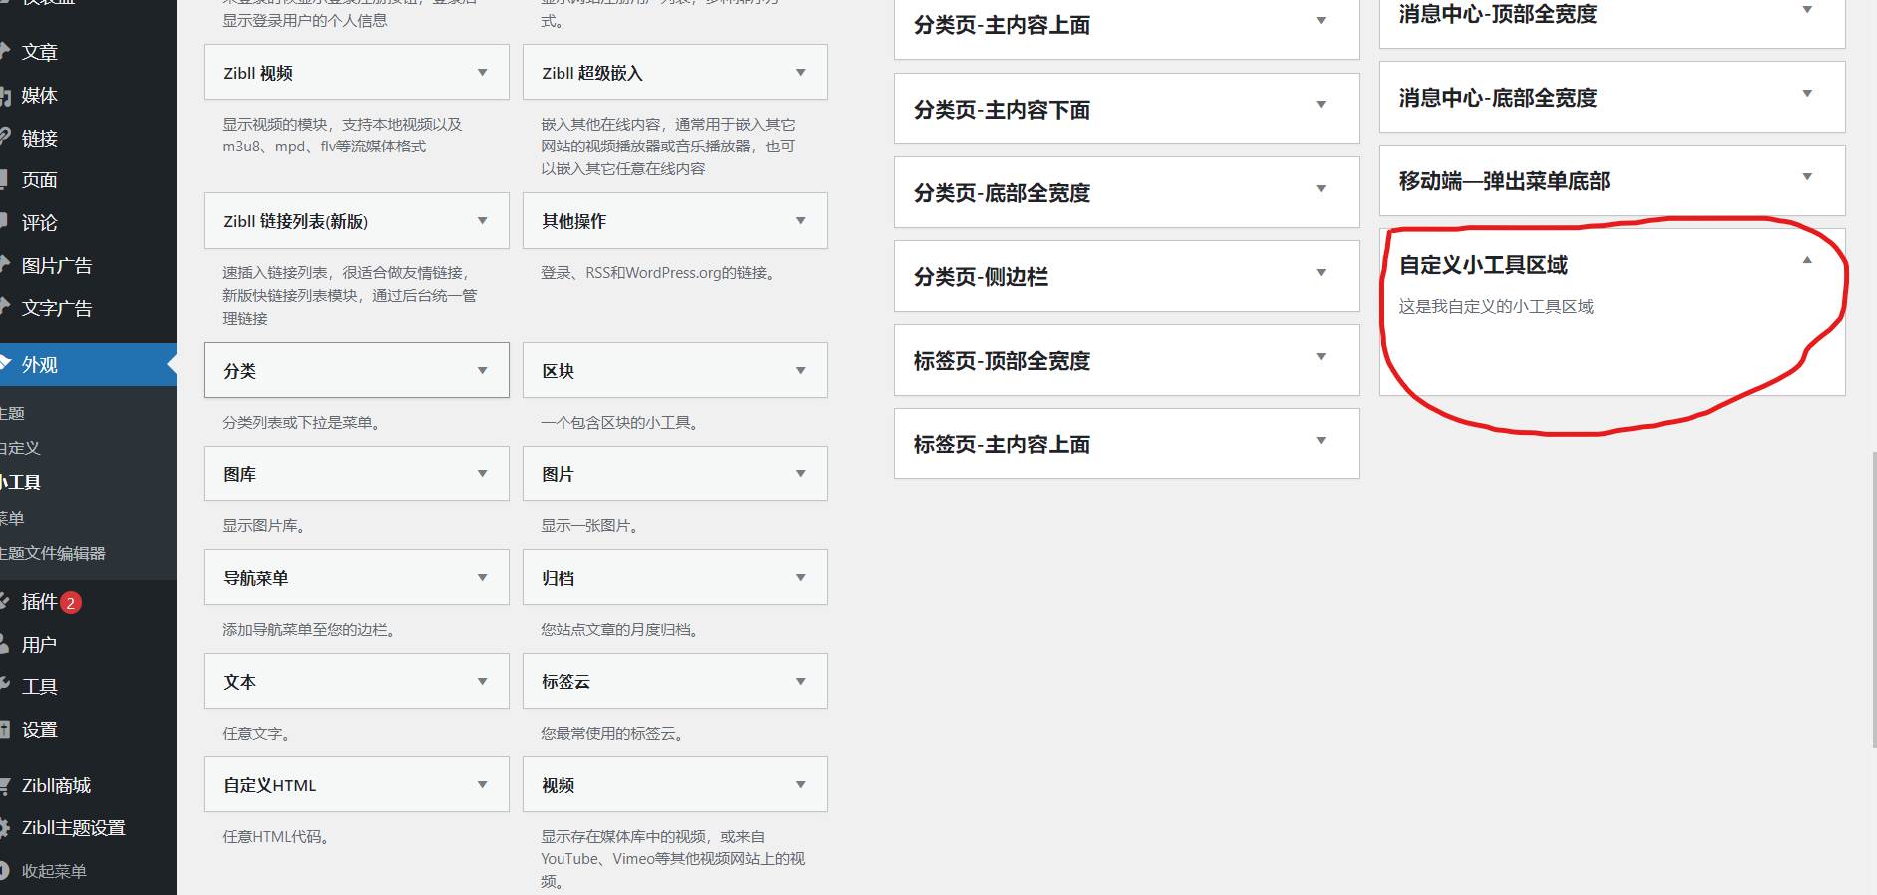Open the 工具 tools menu
The height and width of the screenshot is (895, 1877).
tap(40, 687)
